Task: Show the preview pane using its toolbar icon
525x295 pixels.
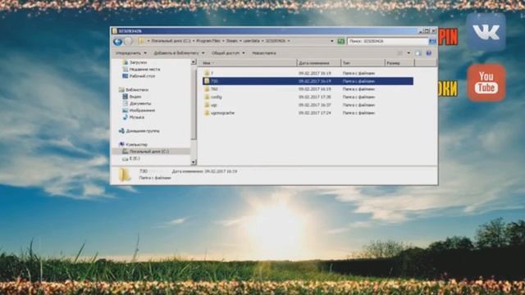Action: [418, 53]
